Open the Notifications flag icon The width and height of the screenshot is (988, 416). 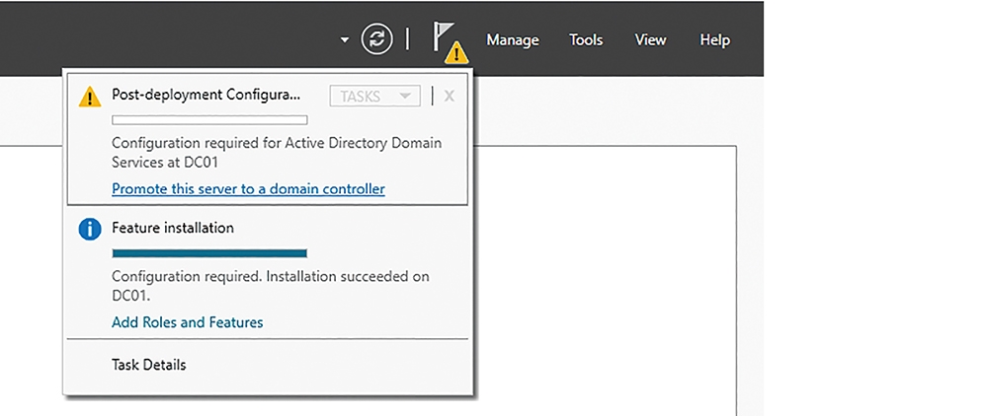click(x=450, y=41)
